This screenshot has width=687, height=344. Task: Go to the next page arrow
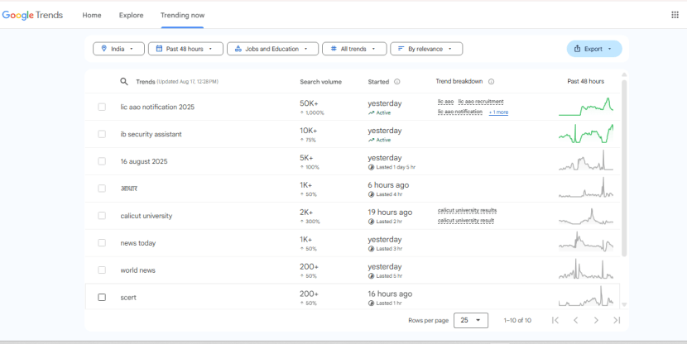click(596, 320)
